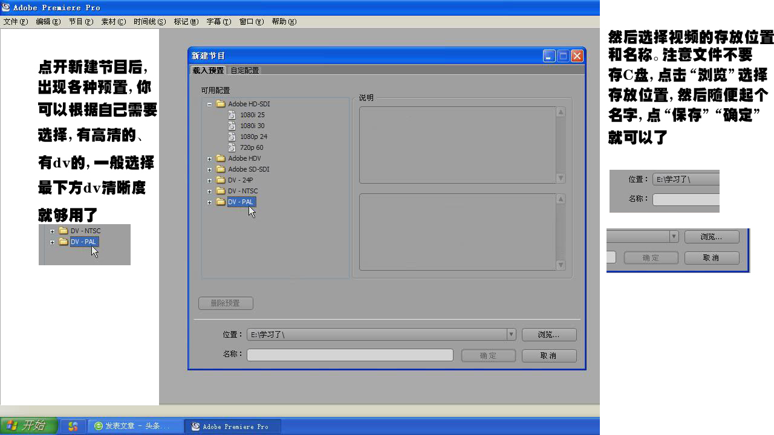Click the Adobe HDV folder icon

(221, 158)
